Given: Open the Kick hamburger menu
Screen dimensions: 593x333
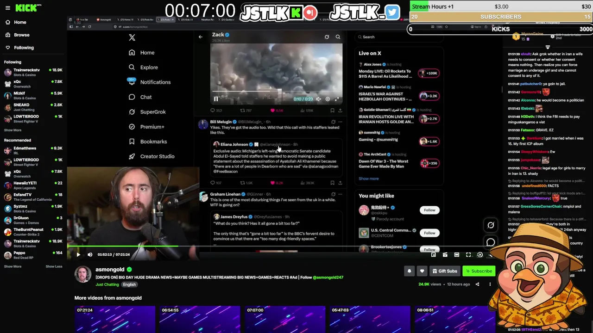Looking at the screenshot, I should [7, 8].
